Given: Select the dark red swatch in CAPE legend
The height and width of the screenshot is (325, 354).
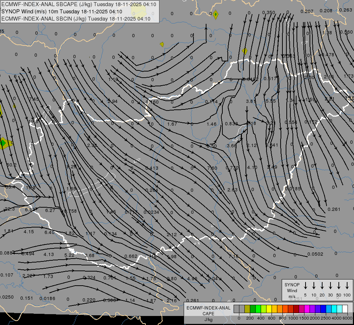Looking at the screenshot, I should pos(296,309).
